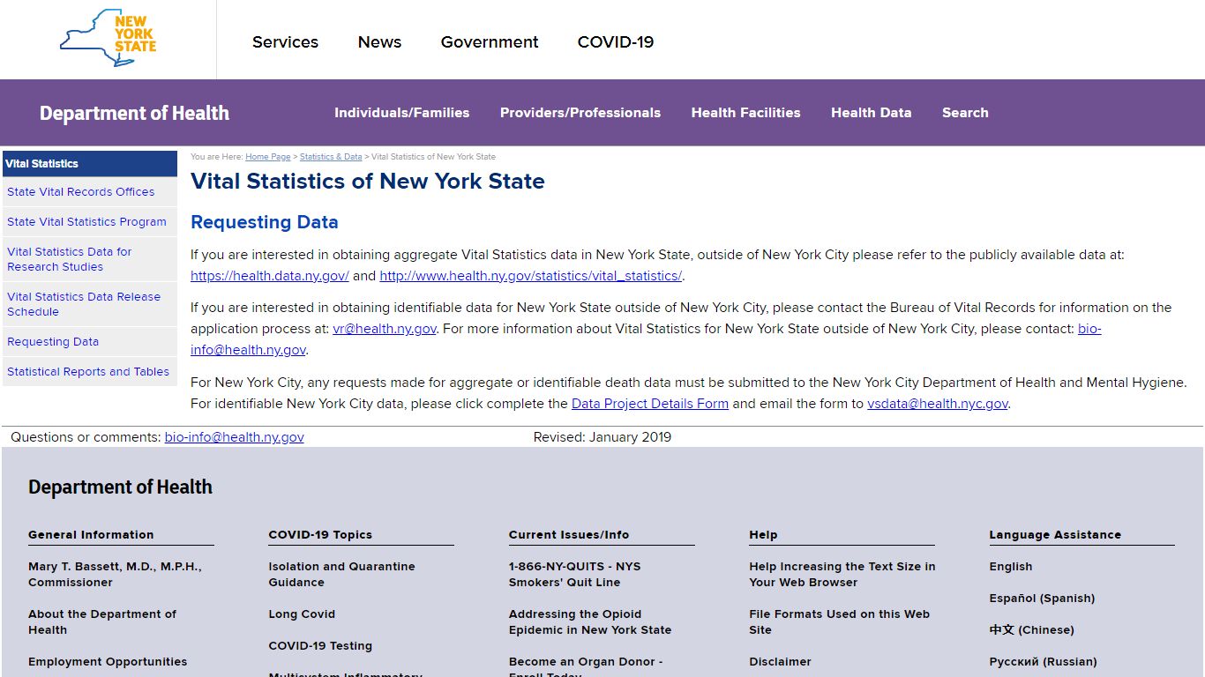
Task: Click the Current Issues/Info footer heading
Action: coord(569,535)
